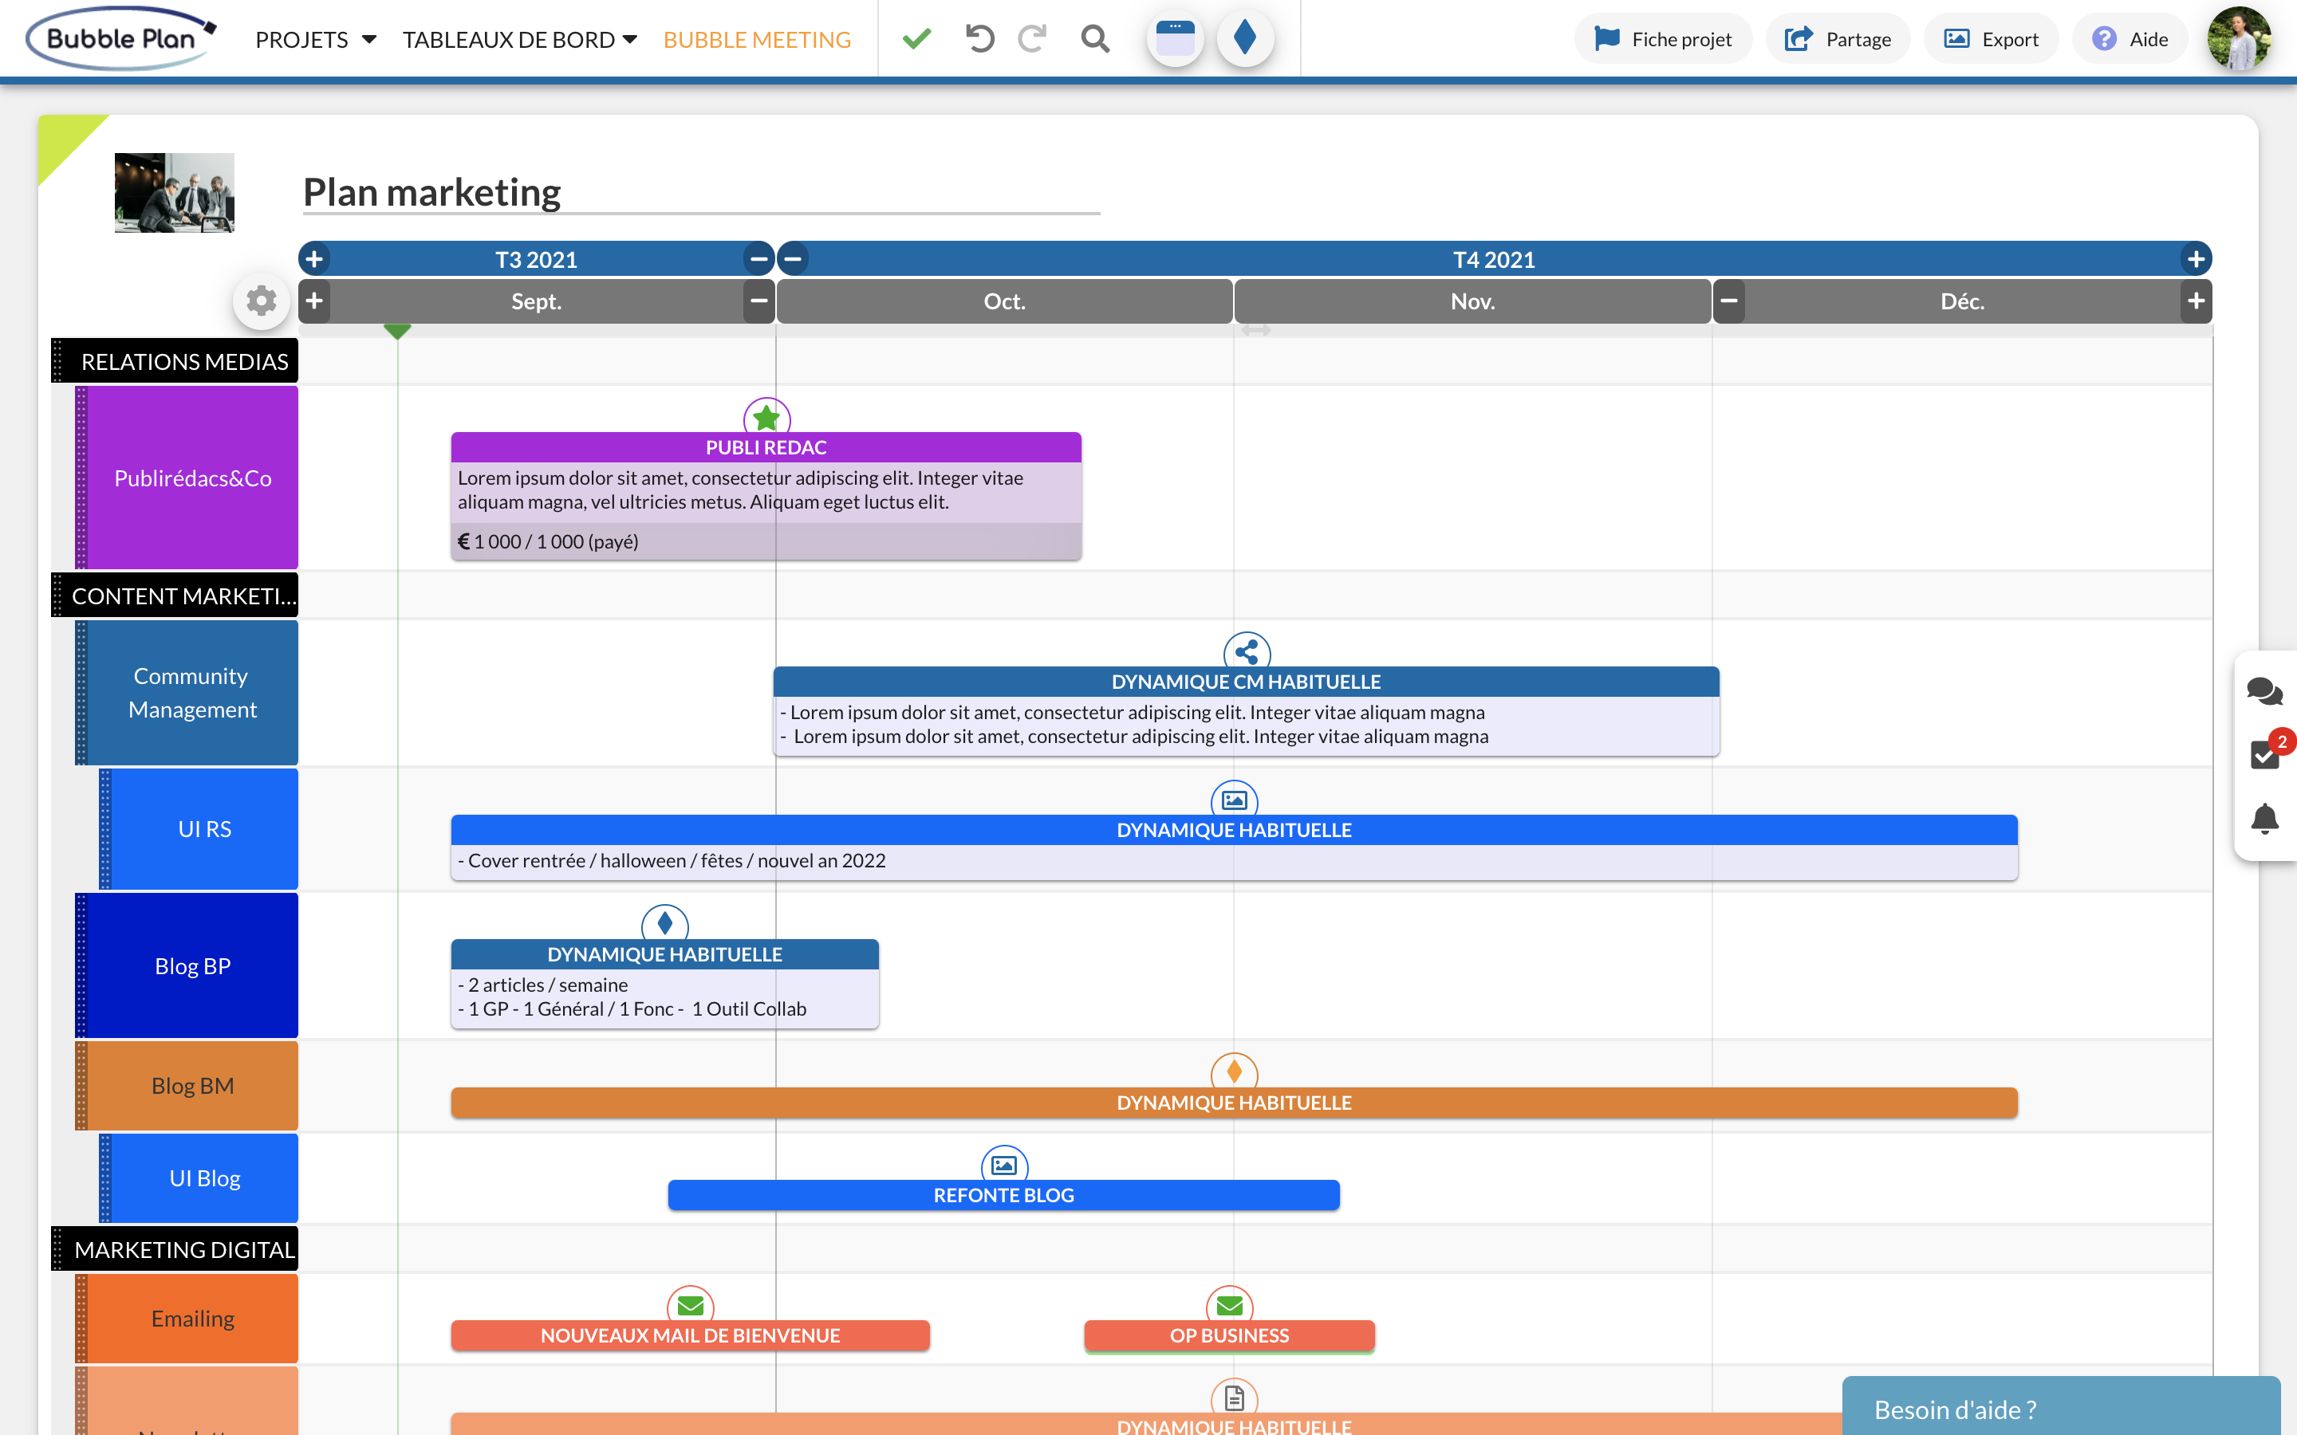The width and height of the screenshot is (2297, 1435).
Task: Open the search magnifier
Action: (x=1094, y=39)
